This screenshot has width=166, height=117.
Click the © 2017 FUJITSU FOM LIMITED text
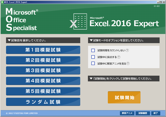click(x=22, y=113)
